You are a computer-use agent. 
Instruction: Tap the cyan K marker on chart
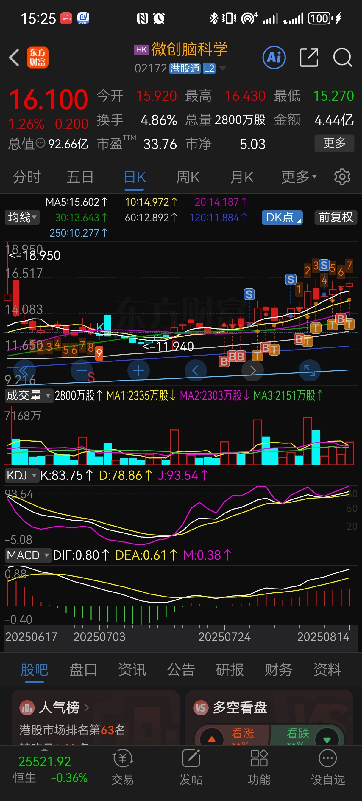coord(99,327)
